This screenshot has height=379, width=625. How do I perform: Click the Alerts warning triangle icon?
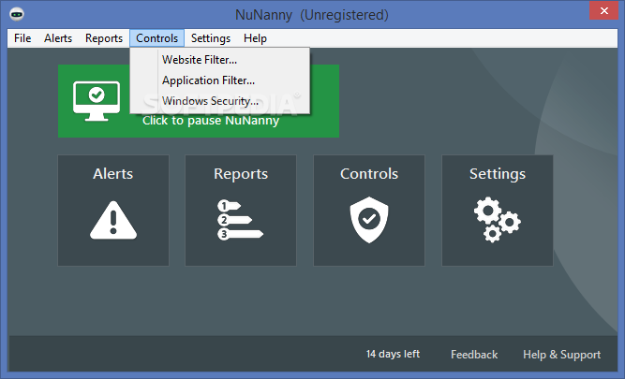click(x=113, y=220)
